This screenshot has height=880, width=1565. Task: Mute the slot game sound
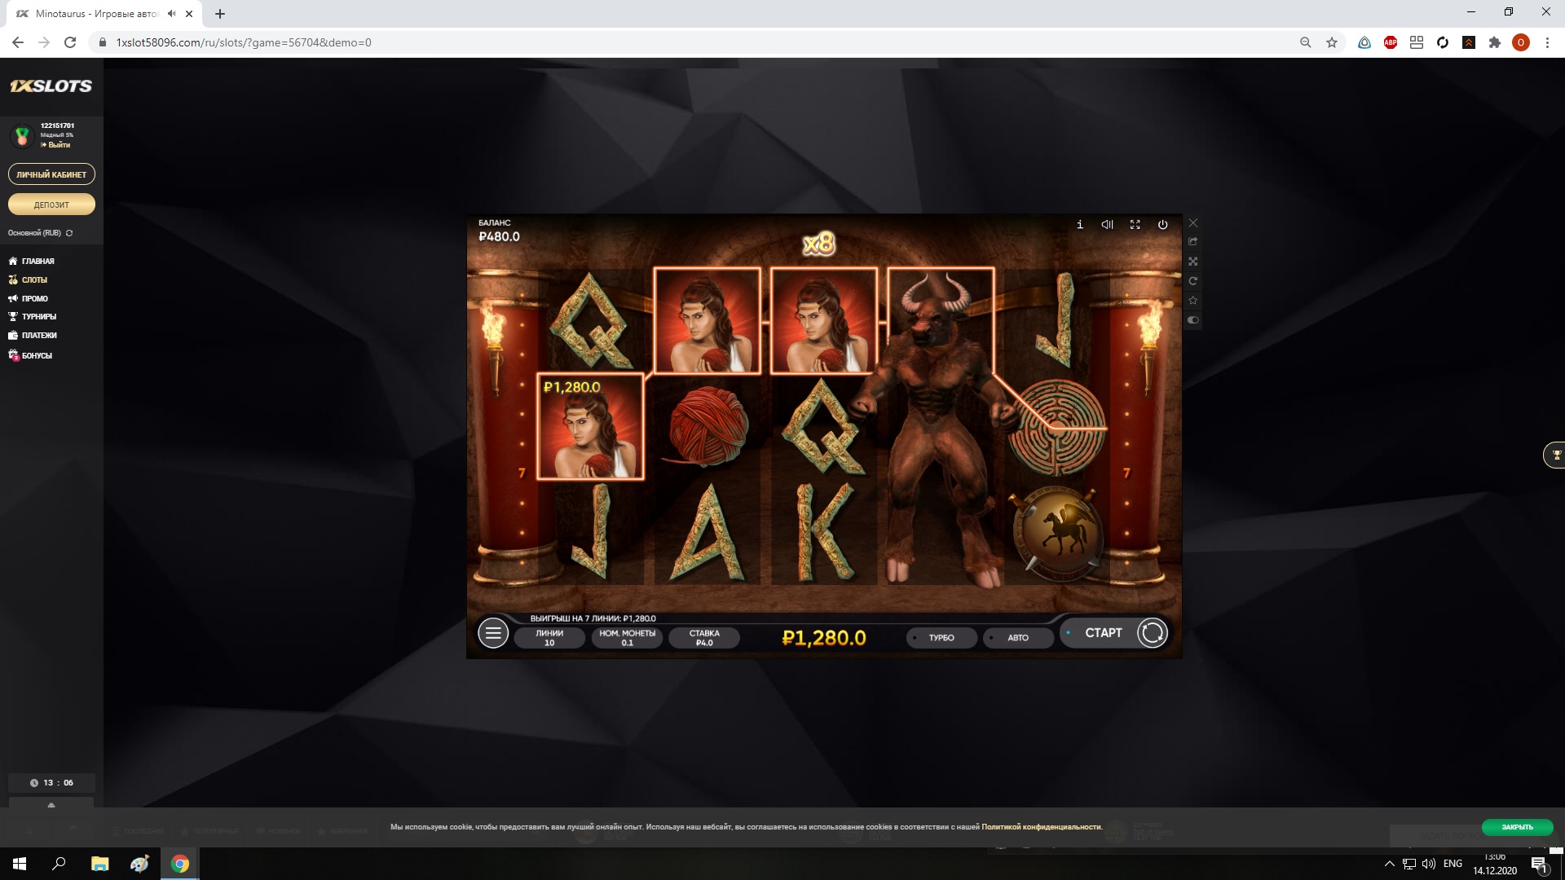1107,225
